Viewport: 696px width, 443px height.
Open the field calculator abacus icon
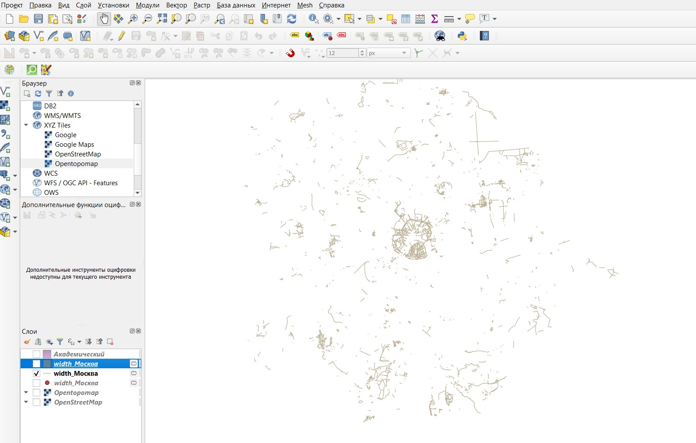point(420,19)
